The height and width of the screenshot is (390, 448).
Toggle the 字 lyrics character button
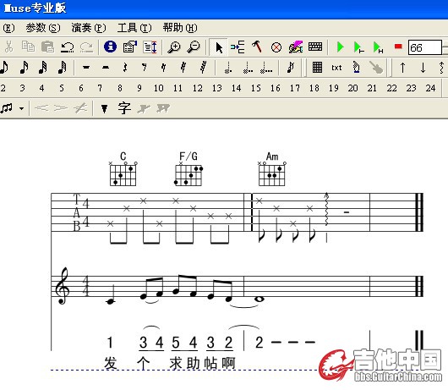point(124,108)
